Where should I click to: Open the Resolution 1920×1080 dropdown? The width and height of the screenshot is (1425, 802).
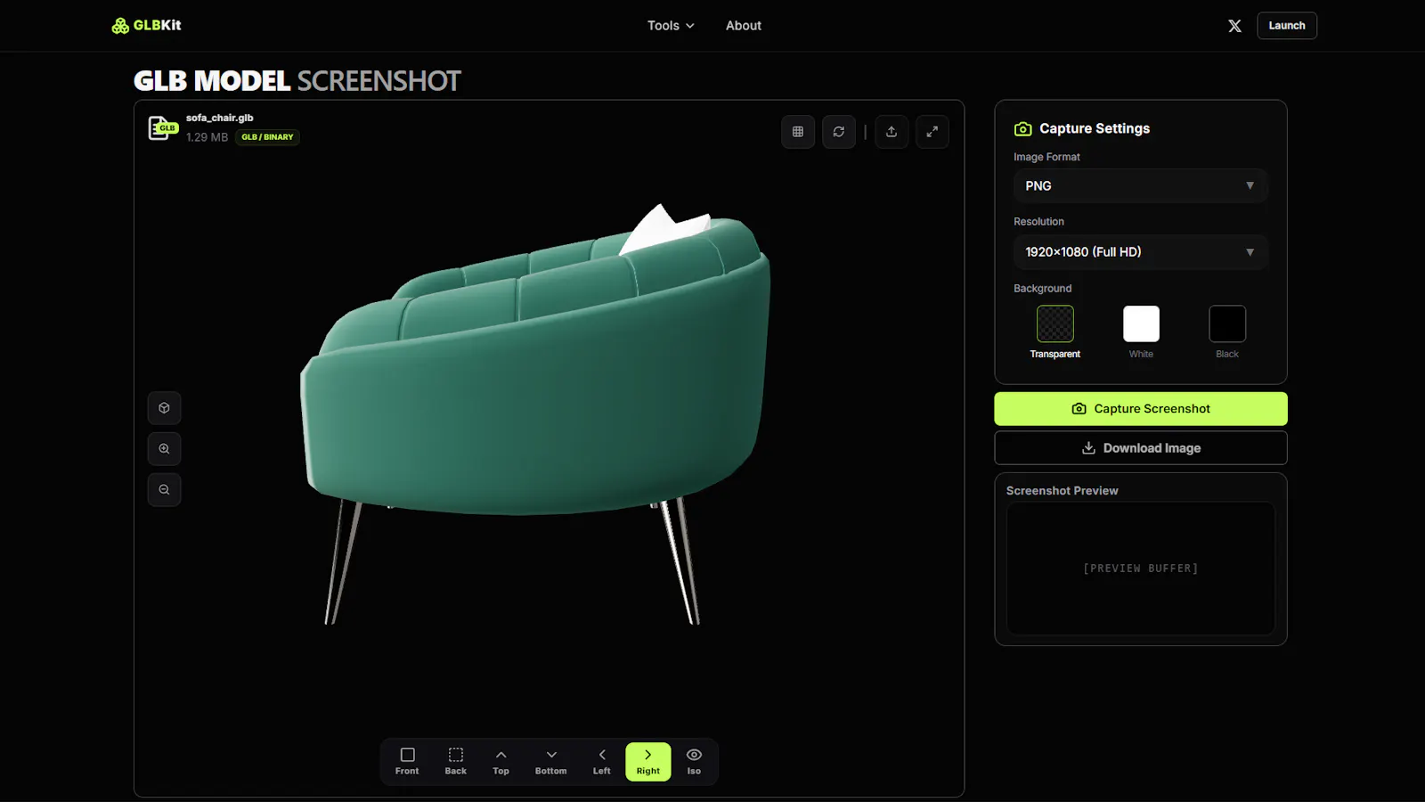coord(1141,252)
